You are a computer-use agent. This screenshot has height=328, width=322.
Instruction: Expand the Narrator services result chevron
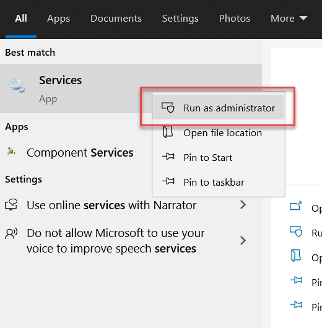(x=243, y=205)
